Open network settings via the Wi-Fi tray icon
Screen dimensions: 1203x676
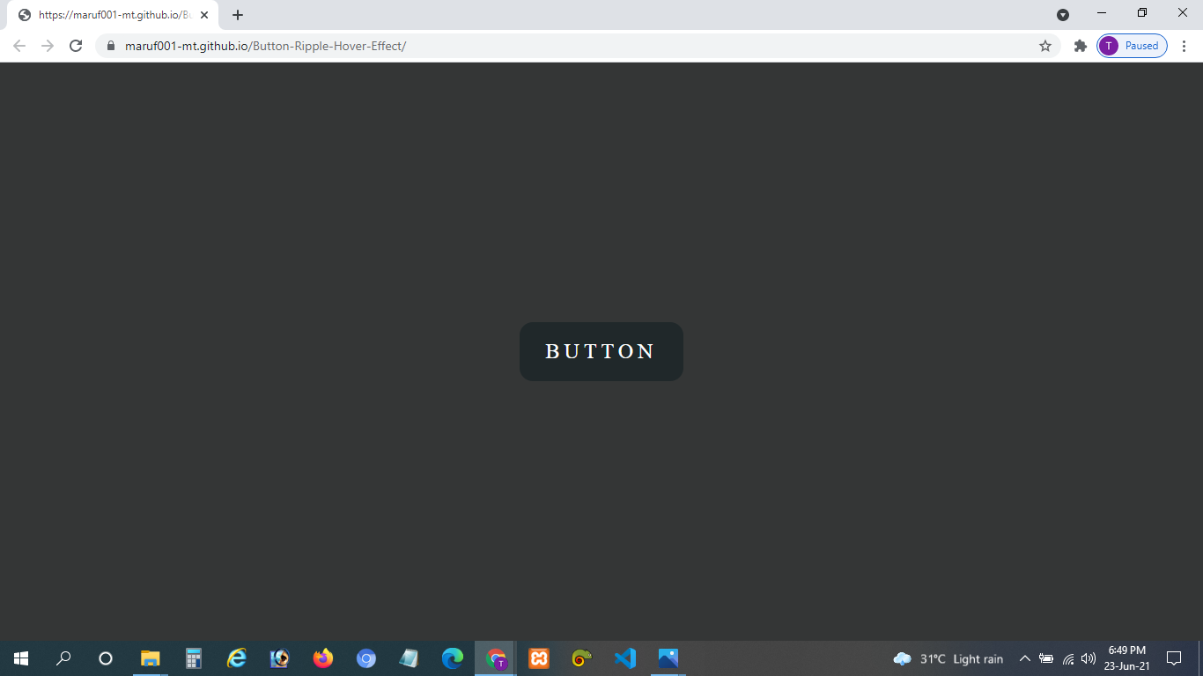(x=1067, y=658)
